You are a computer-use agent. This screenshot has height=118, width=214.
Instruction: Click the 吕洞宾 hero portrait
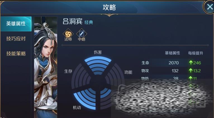point(46,67)
